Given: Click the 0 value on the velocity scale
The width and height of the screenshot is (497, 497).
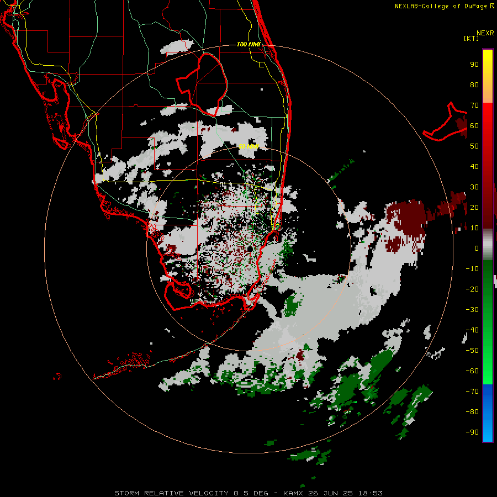Looking at the screenshot, I should 477,248.
